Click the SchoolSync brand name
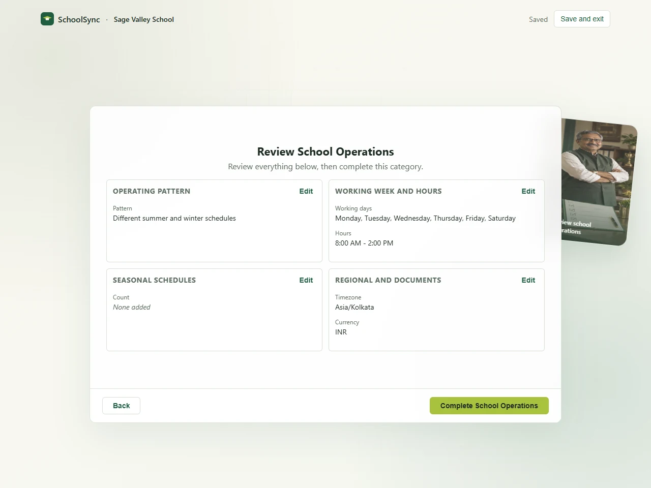 point(79,19)
